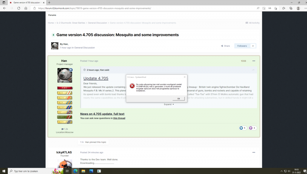Collapse the quote from Han
The width and height of the screenshot is (307, 174).
pos(85,70)
